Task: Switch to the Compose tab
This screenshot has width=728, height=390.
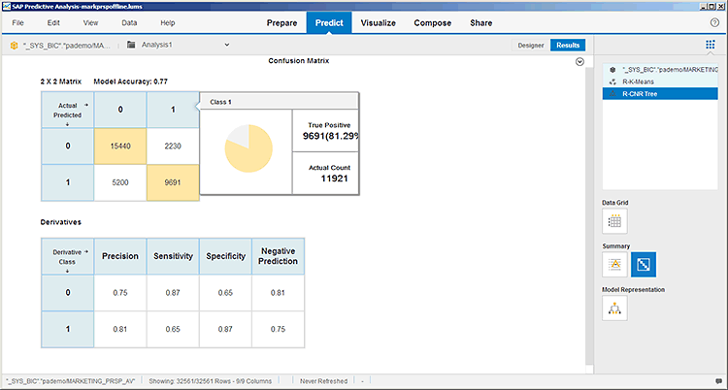Action: pos(433,22)
